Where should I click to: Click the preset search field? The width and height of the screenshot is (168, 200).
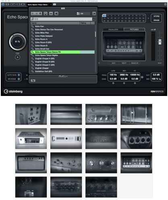(62, 19)
